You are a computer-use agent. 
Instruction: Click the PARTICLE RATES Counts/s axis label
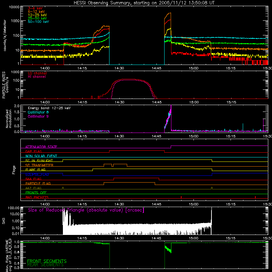(x=5, y=85)
